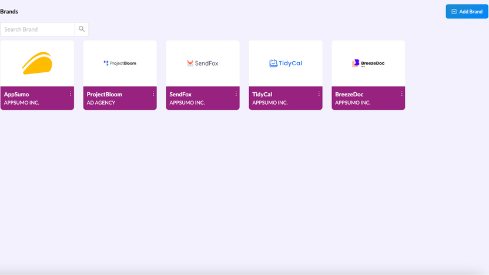Image resolution: width=489 pixels, height=275 pixels.
Task: Open the SendFox card three-dot menu
Action: 236,94
